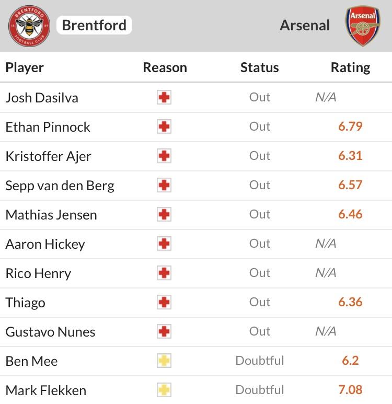Click the Player column header
Screen dimensions: 392x404
tap(25, 68)
